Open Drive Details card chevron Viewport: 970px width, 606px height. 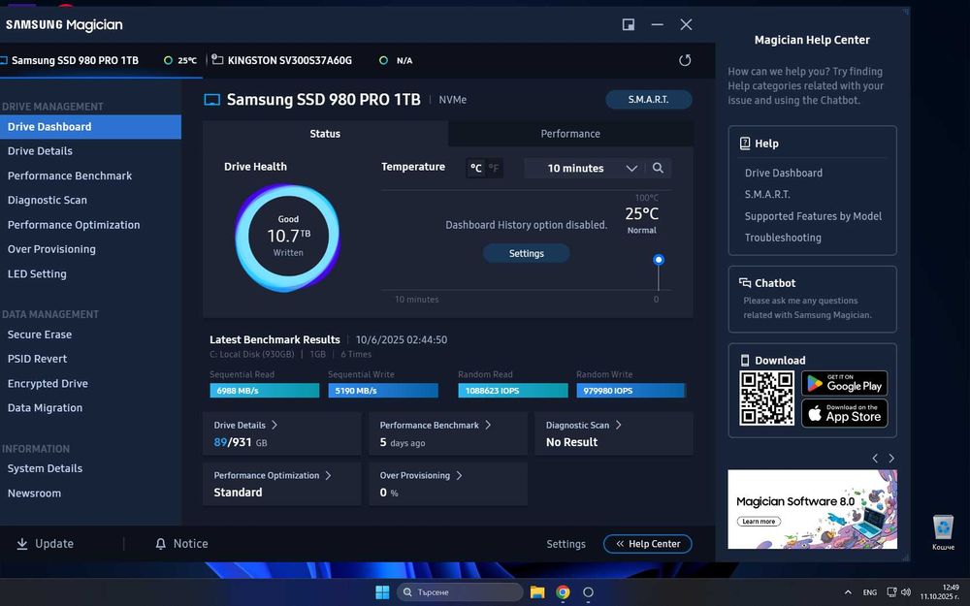pyautogui.click(x=275, y=425)
